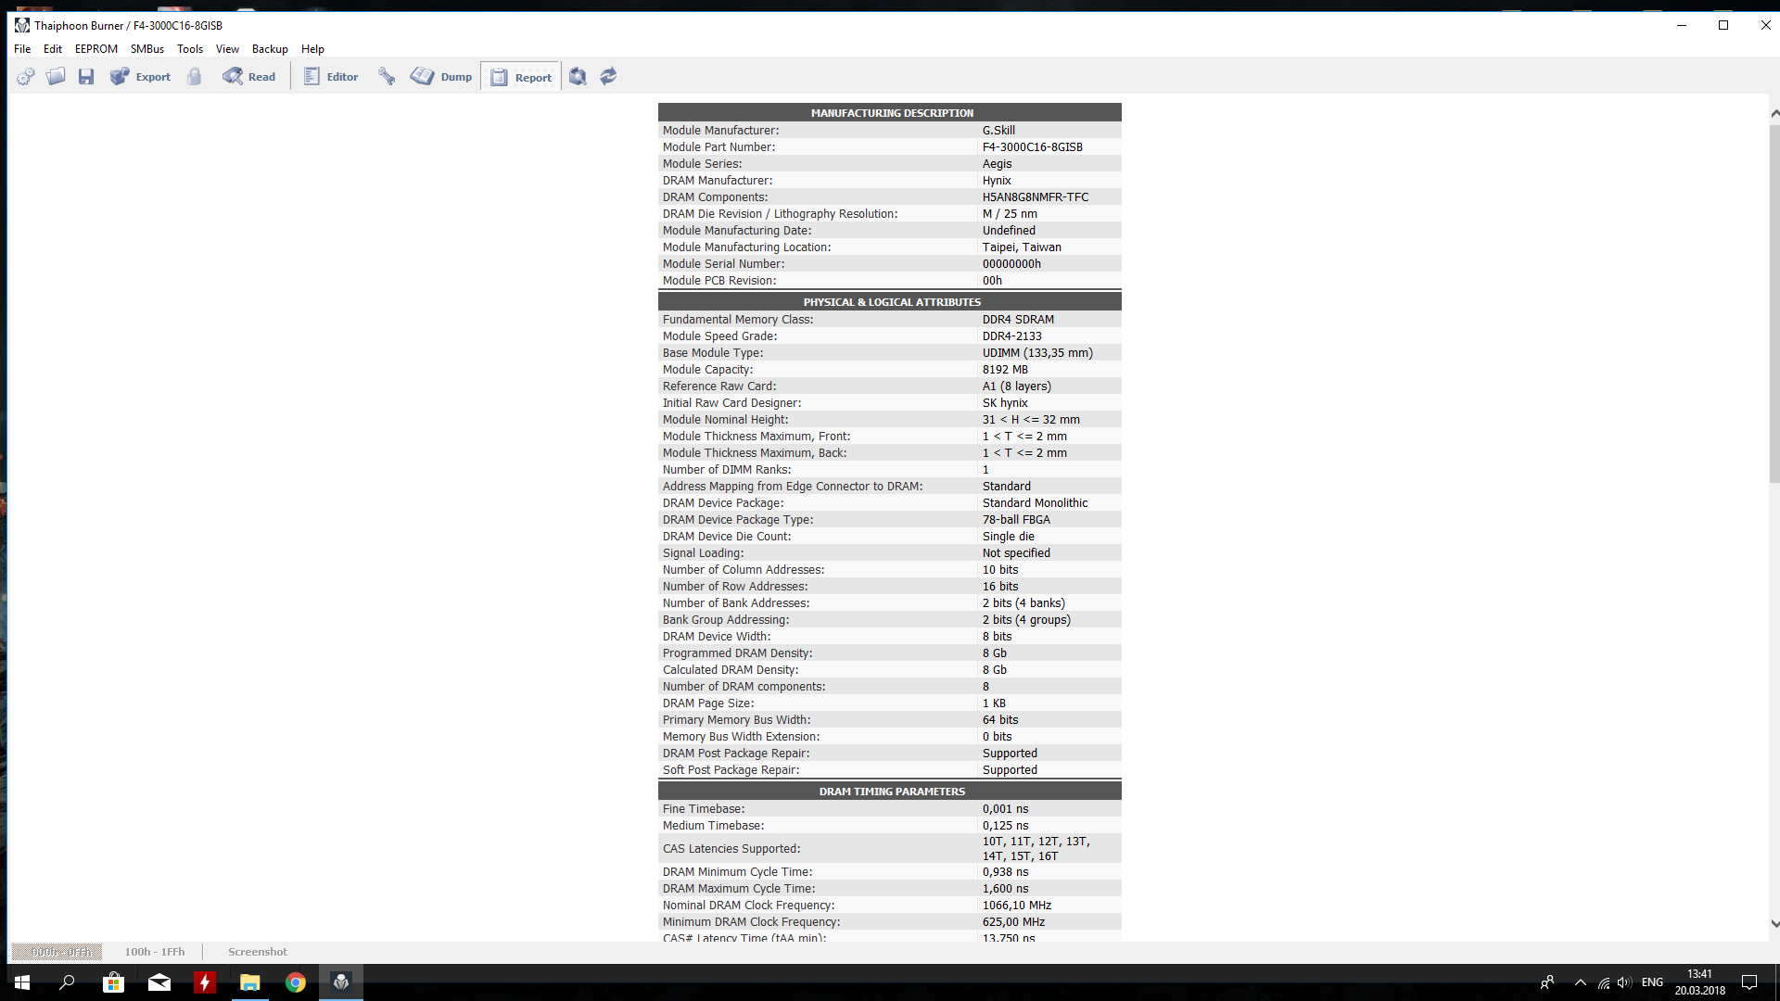This screenshot has width=1780, height=1001.
Task: Click the wrench tool icon
Action: click(x=387, y=77)
